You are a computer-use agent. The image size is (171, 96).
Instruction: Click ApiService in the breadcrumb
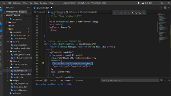click(73, 12)
